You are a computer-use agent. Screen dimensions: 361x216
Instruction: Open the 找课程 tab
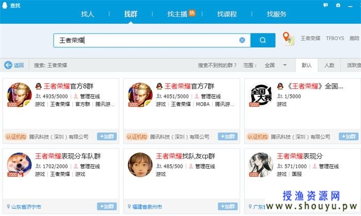226,14
